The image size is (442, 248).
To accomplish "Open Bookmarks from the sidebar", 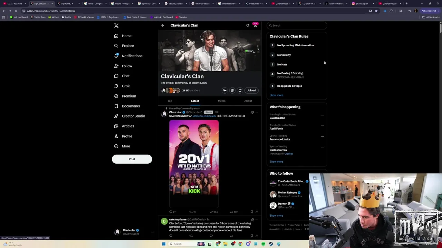I will (127, 106).
